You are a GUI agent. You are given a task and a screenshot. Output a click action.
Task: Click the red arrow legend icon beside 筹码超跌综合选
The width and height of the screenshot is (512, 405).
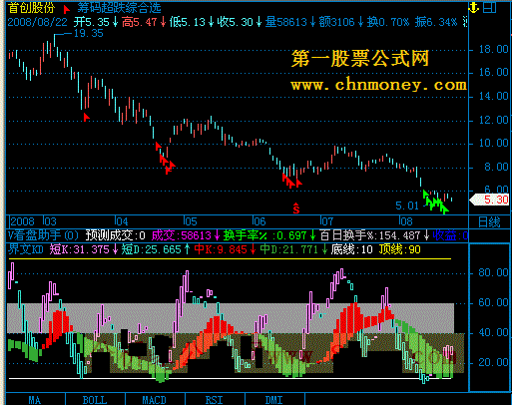coord(67,9)
